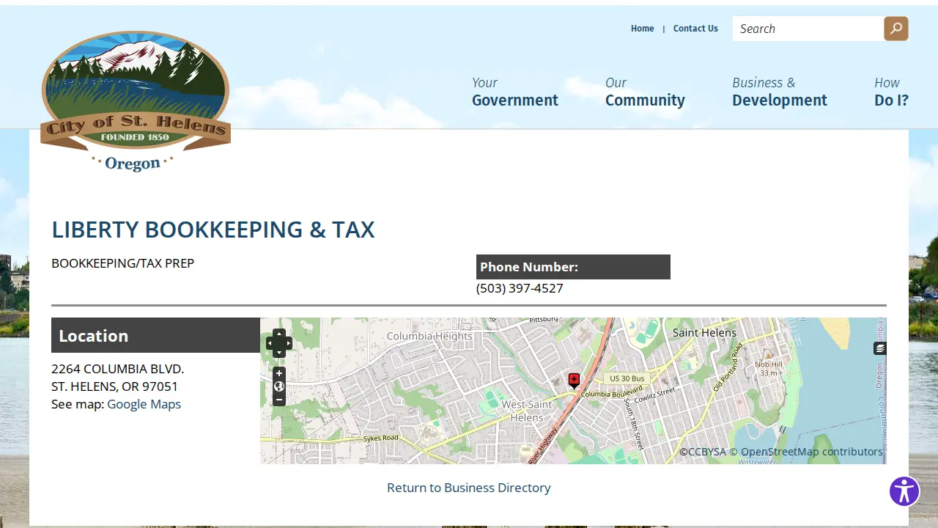This screenshot has width=938, height=528.
Task: Zoom out on the map
Action: pos(279,400)
